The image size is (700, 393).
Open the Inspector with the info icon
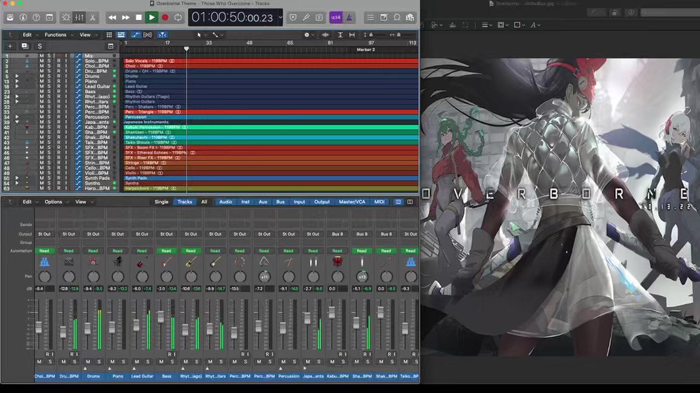point(23,17)
